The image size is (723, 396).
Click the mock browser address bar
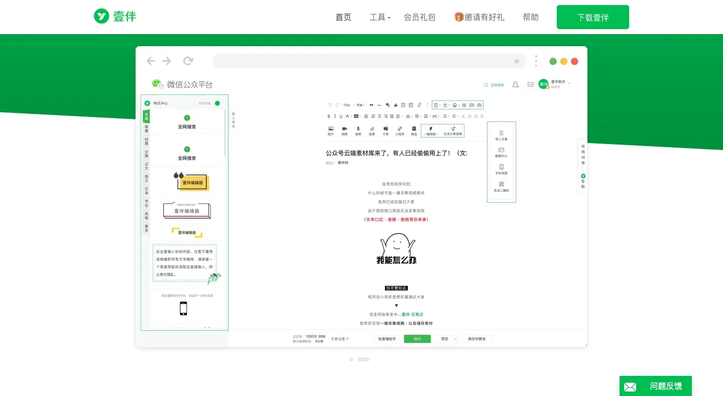pyautogui.click(x=370, y=61)
